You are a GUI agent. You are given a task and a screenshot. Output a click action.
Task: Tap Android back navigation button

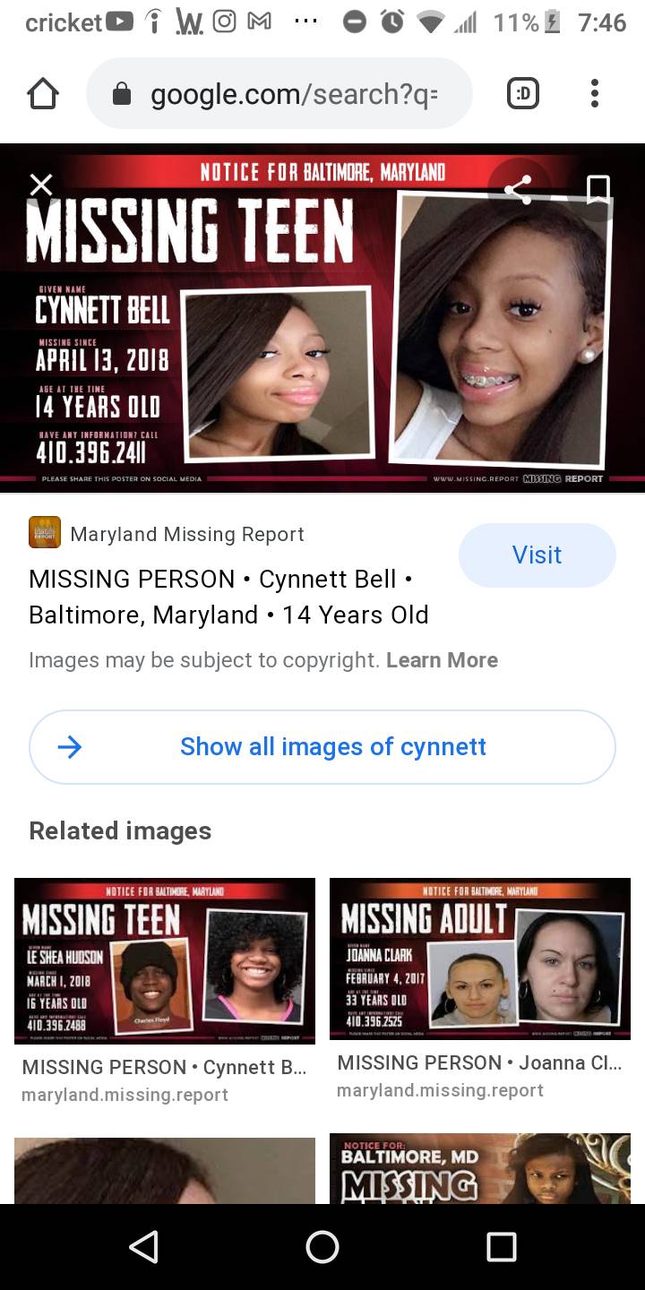click(143, 1247)
